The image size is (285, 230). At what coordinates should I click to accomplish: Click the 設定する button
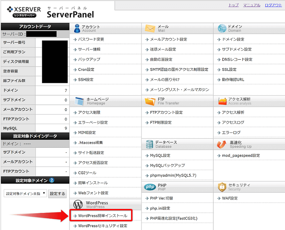click(57, 193)
